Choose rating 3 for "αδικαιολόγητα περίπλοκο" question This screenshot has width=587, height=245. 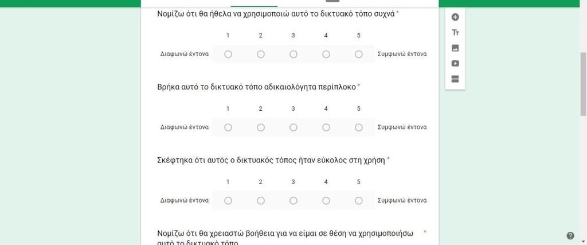293,127
